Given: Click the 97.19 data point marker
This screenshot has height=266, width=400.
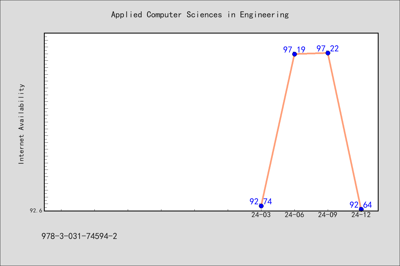Looking at the screenshot, I should pyautogui.click(x=294, y=54).
